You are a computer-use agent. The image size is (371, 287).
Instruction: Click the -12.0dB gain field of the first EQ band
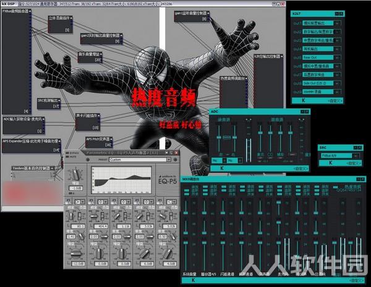coord(78,263)
